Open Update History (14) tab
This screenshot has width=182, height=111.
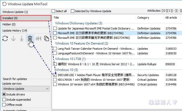(26, 31)
